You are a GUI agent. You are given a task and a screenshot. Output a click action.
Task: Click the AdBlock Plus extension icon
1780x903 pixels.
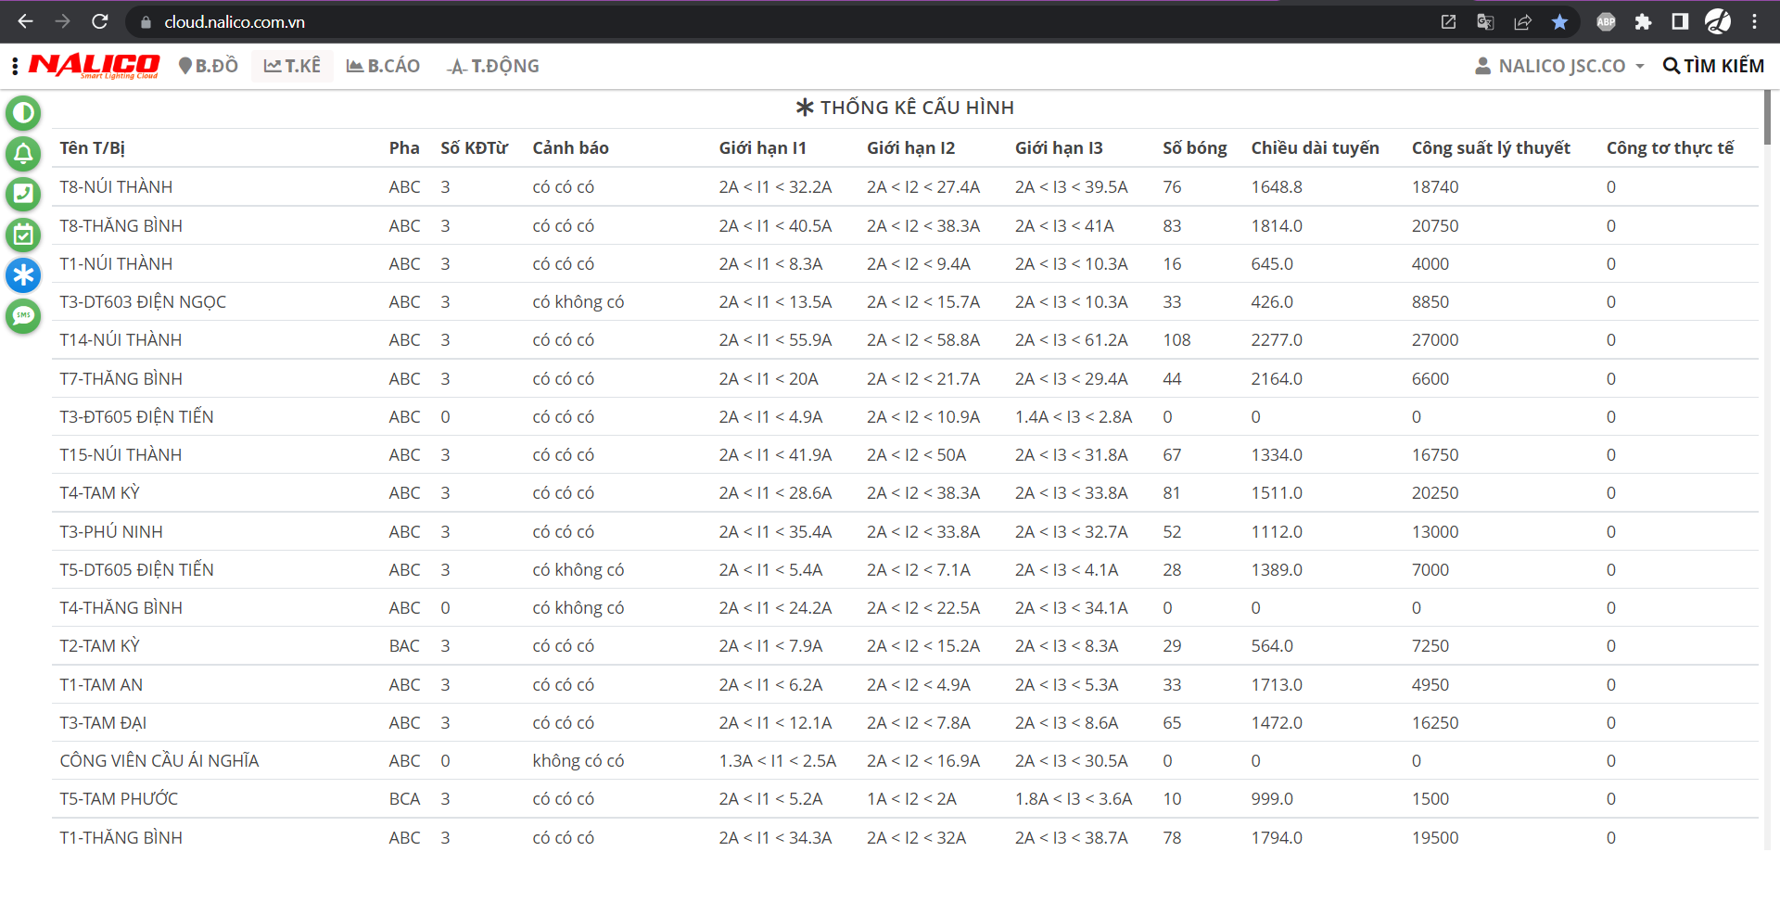[1606, 21]
